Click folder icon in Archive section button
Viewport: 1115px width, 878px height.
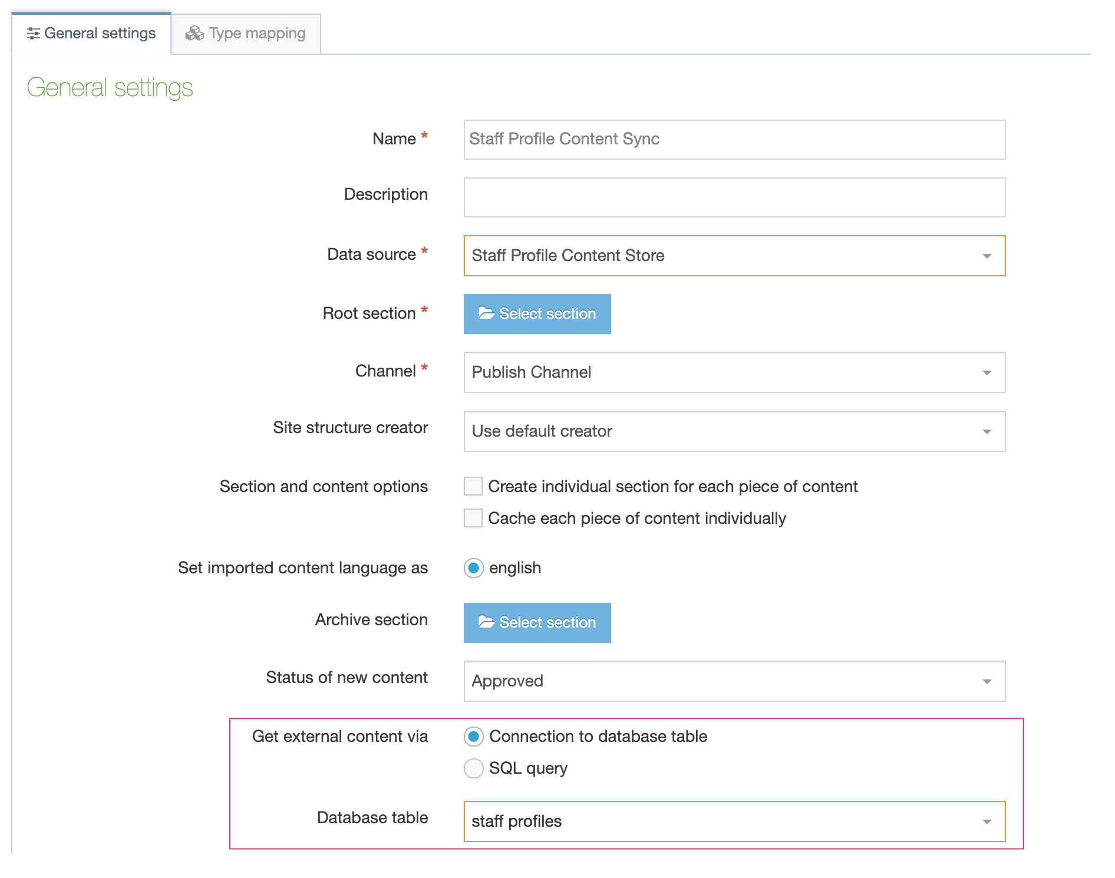pos(486,622)
